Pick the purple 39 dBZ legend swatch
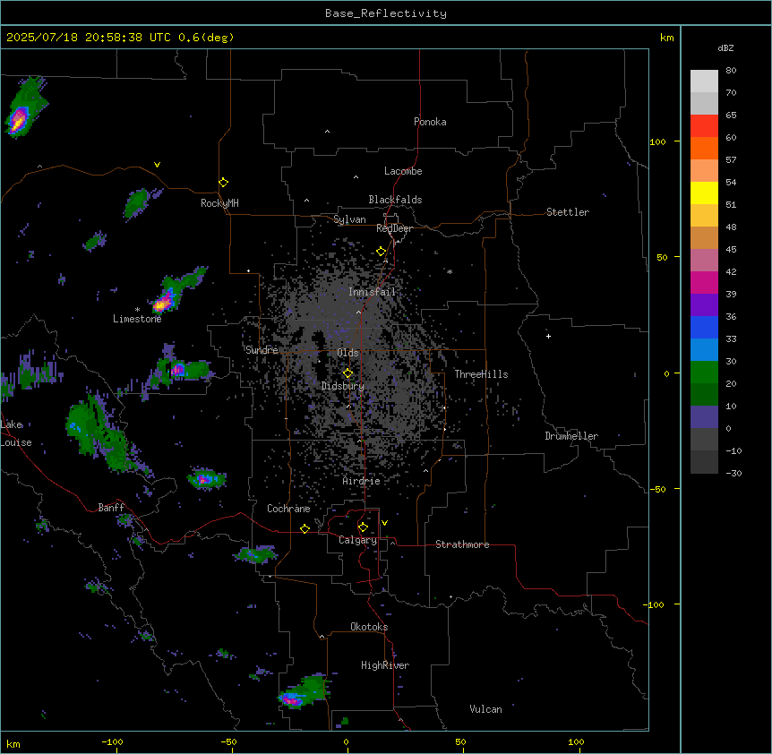772x754 pixels. (x=704, y=304)
